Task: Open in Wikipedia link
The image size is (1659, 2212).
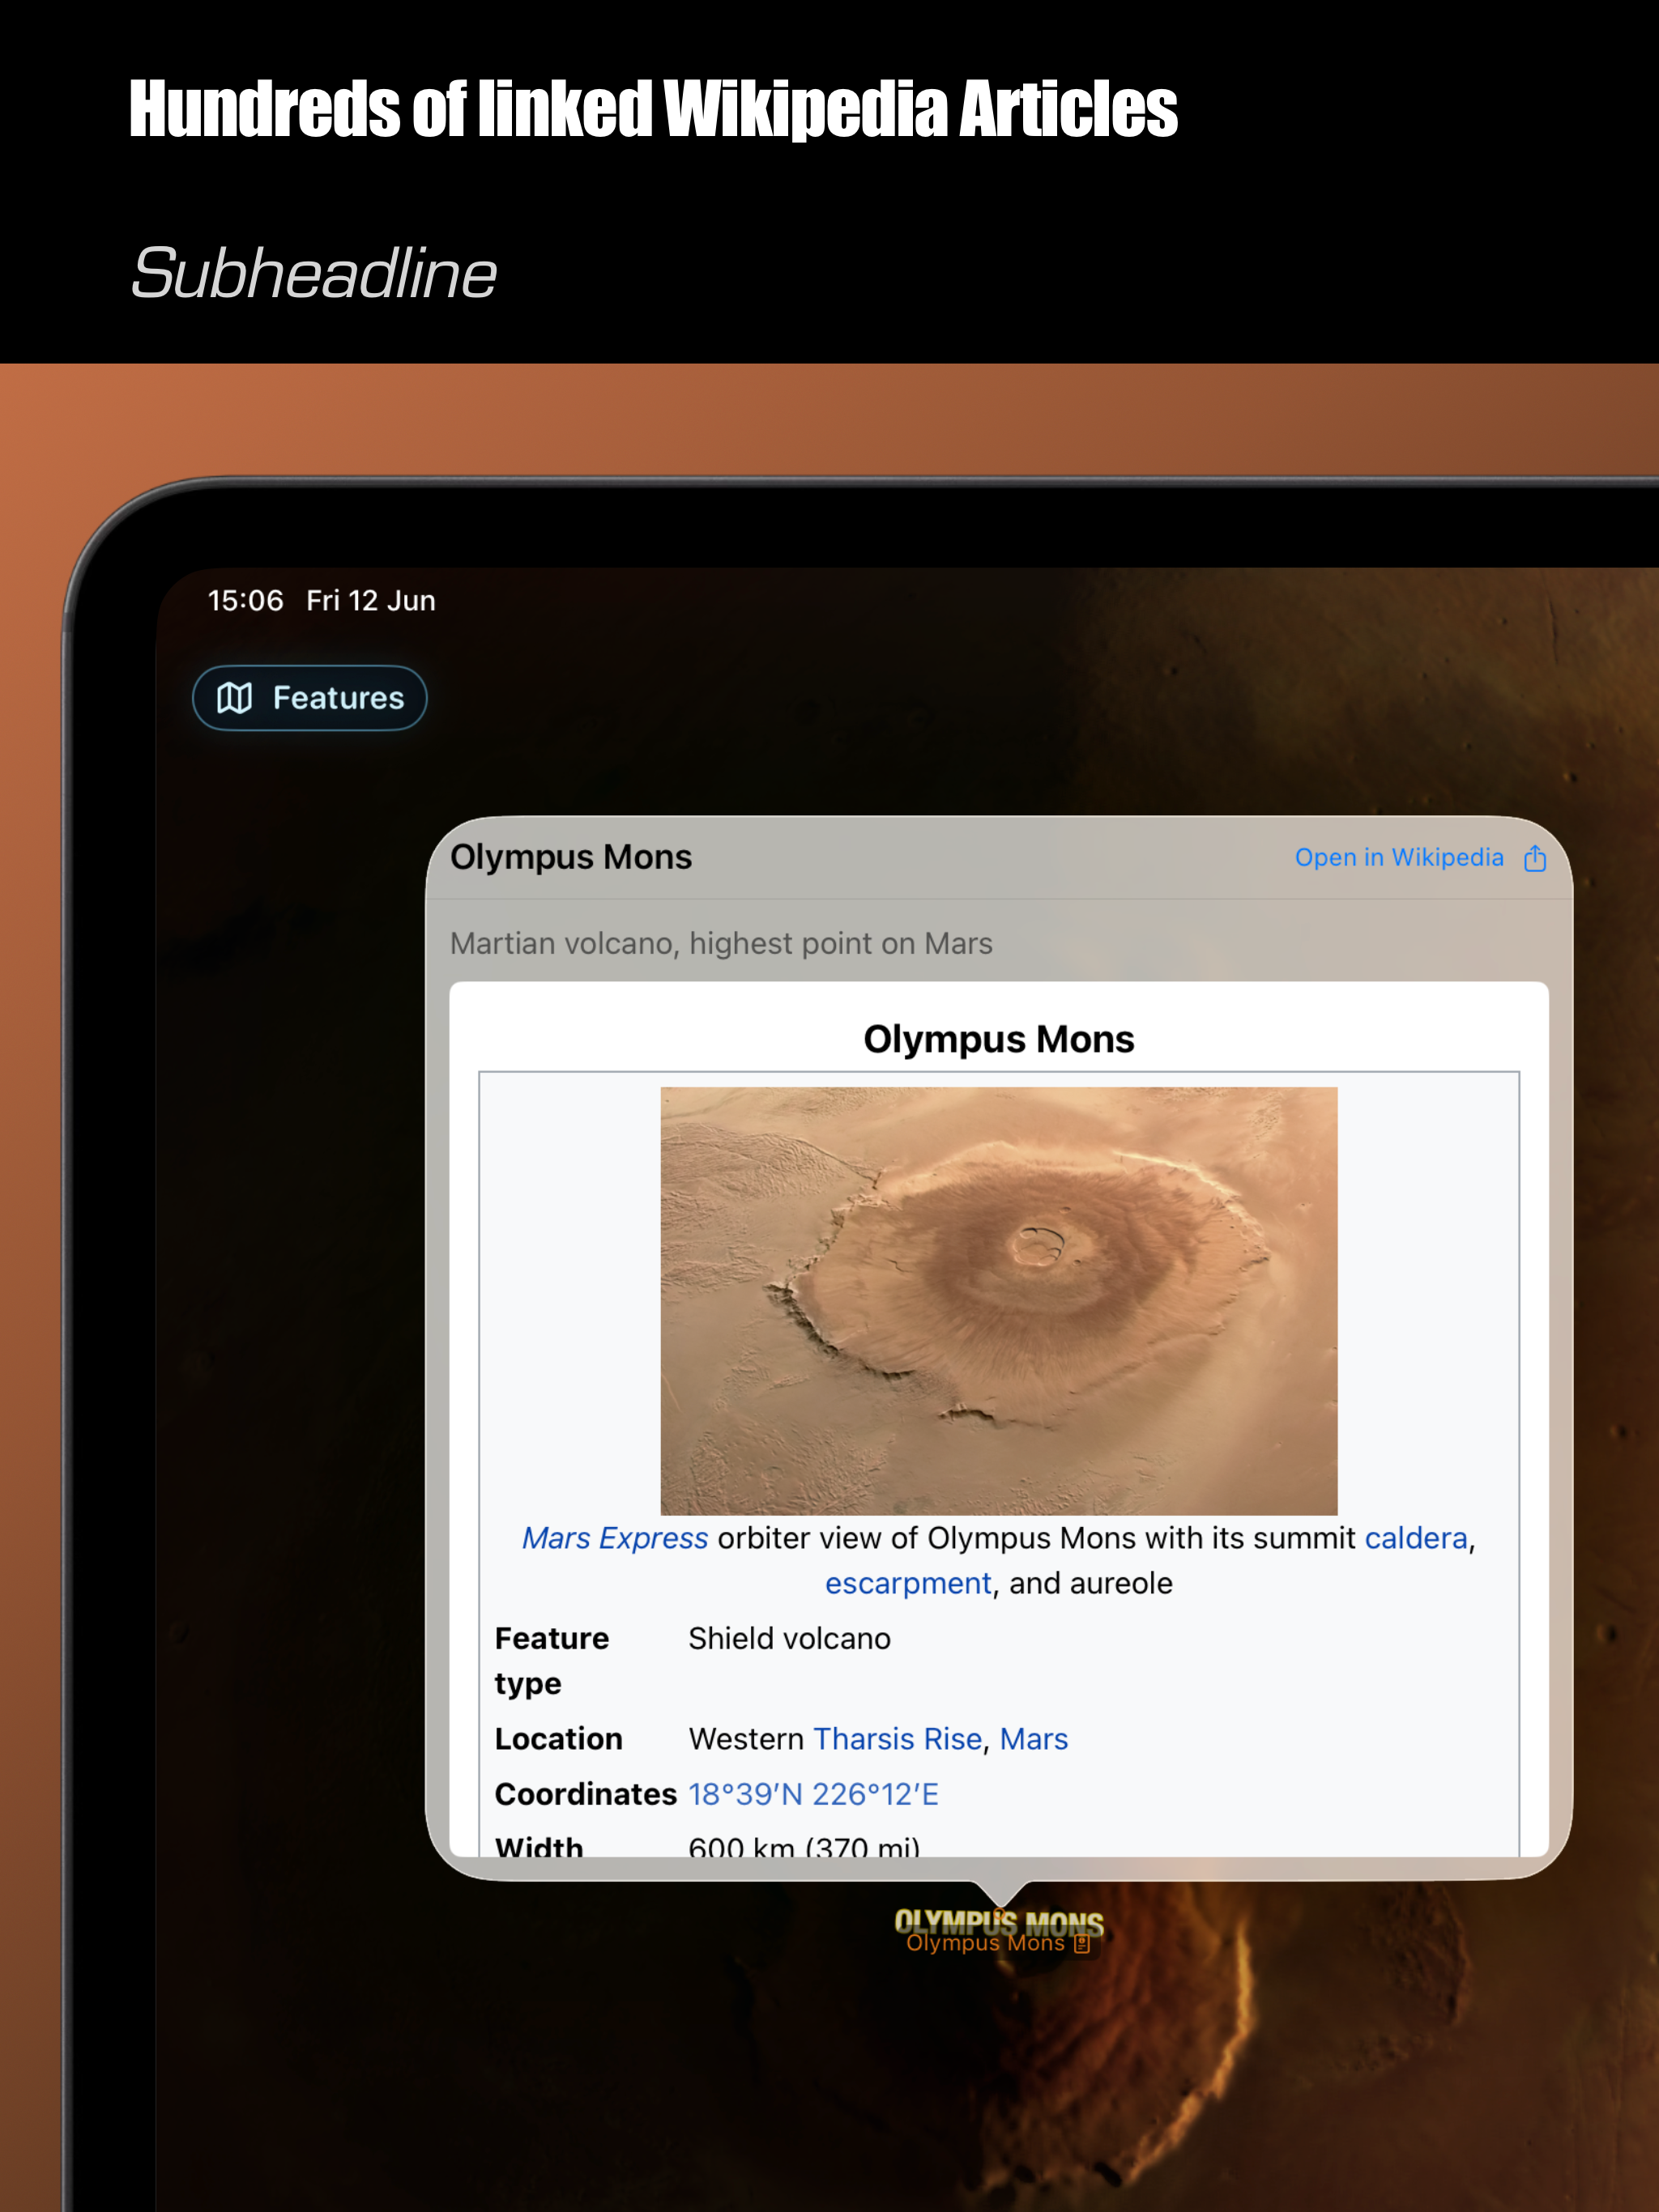Action: pyautogui.click(x=1399, y=858)
